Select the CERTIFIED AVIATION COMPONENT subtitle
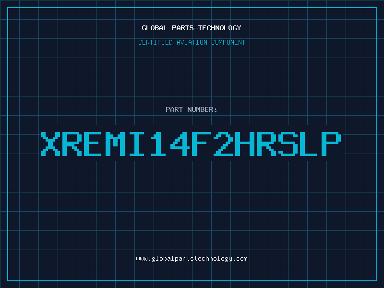This screenshot has width=384, height=288. coord(192,42)
